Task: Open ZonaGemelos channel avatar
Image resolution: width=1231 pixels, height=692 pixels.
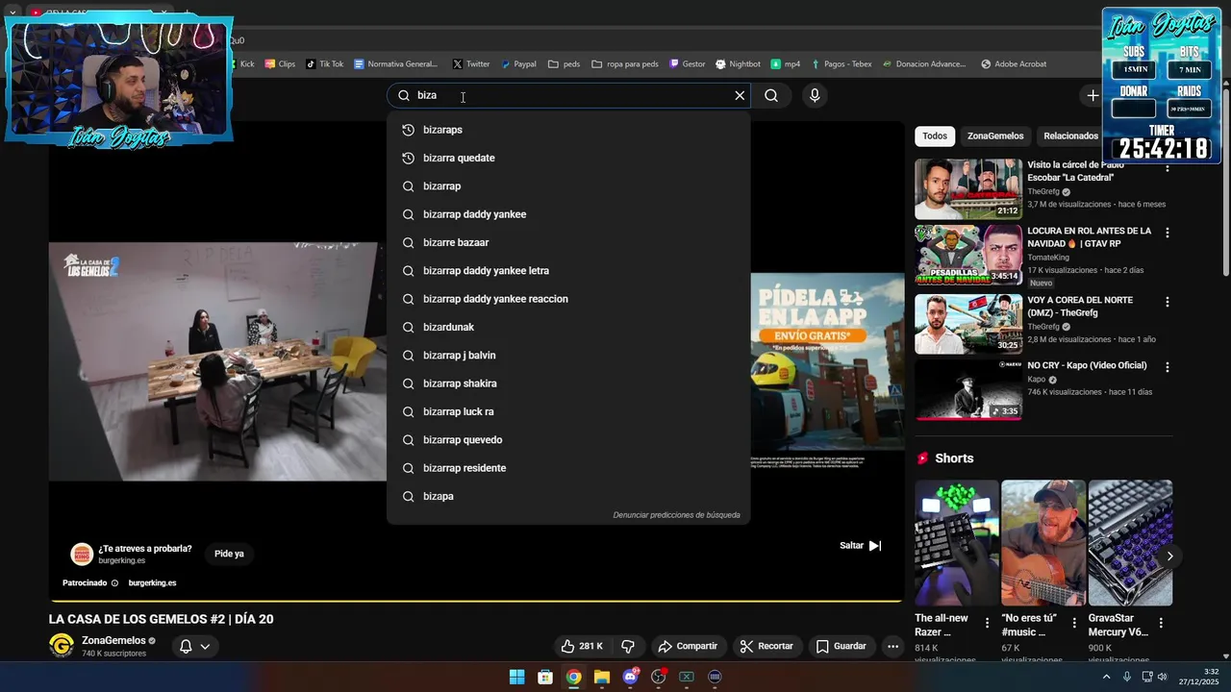Action: coord(62,646)
